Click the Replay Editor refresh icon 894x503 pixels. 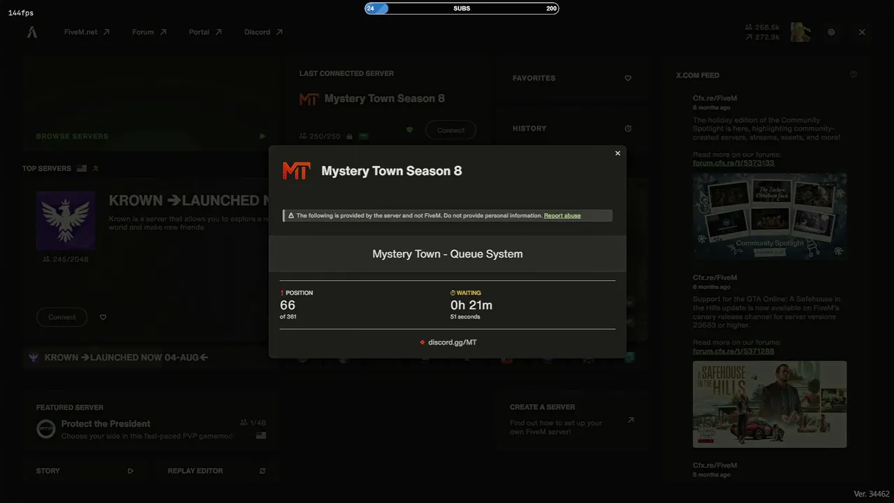[x=263, y=471]
